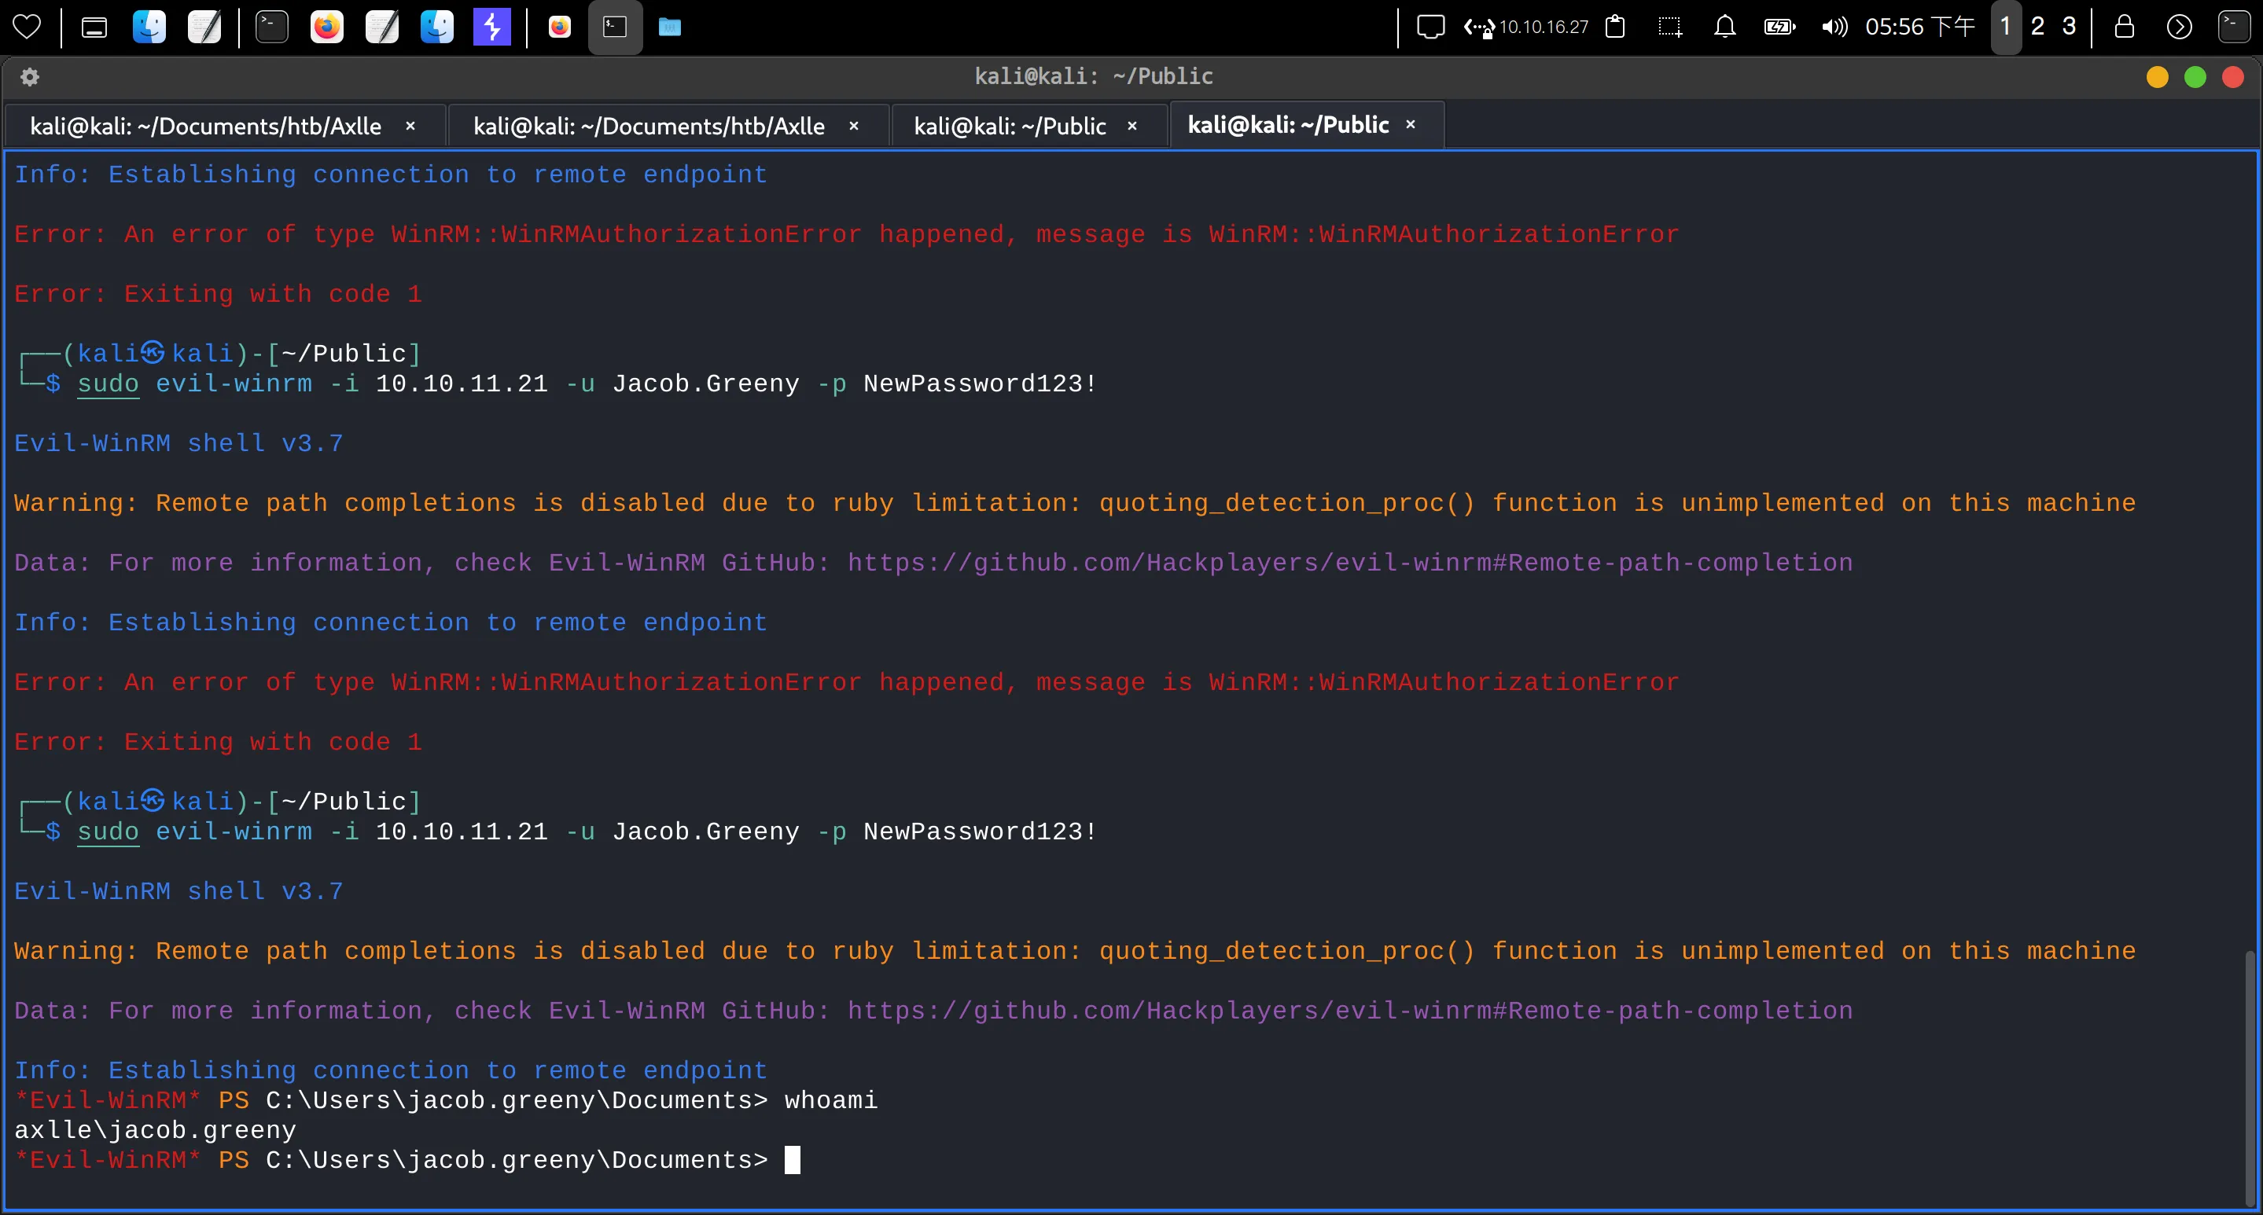Viewport: 2263px width, 1215px height.
Task: Open the clipboard manager icon
Action: (x=1614, y=28)
